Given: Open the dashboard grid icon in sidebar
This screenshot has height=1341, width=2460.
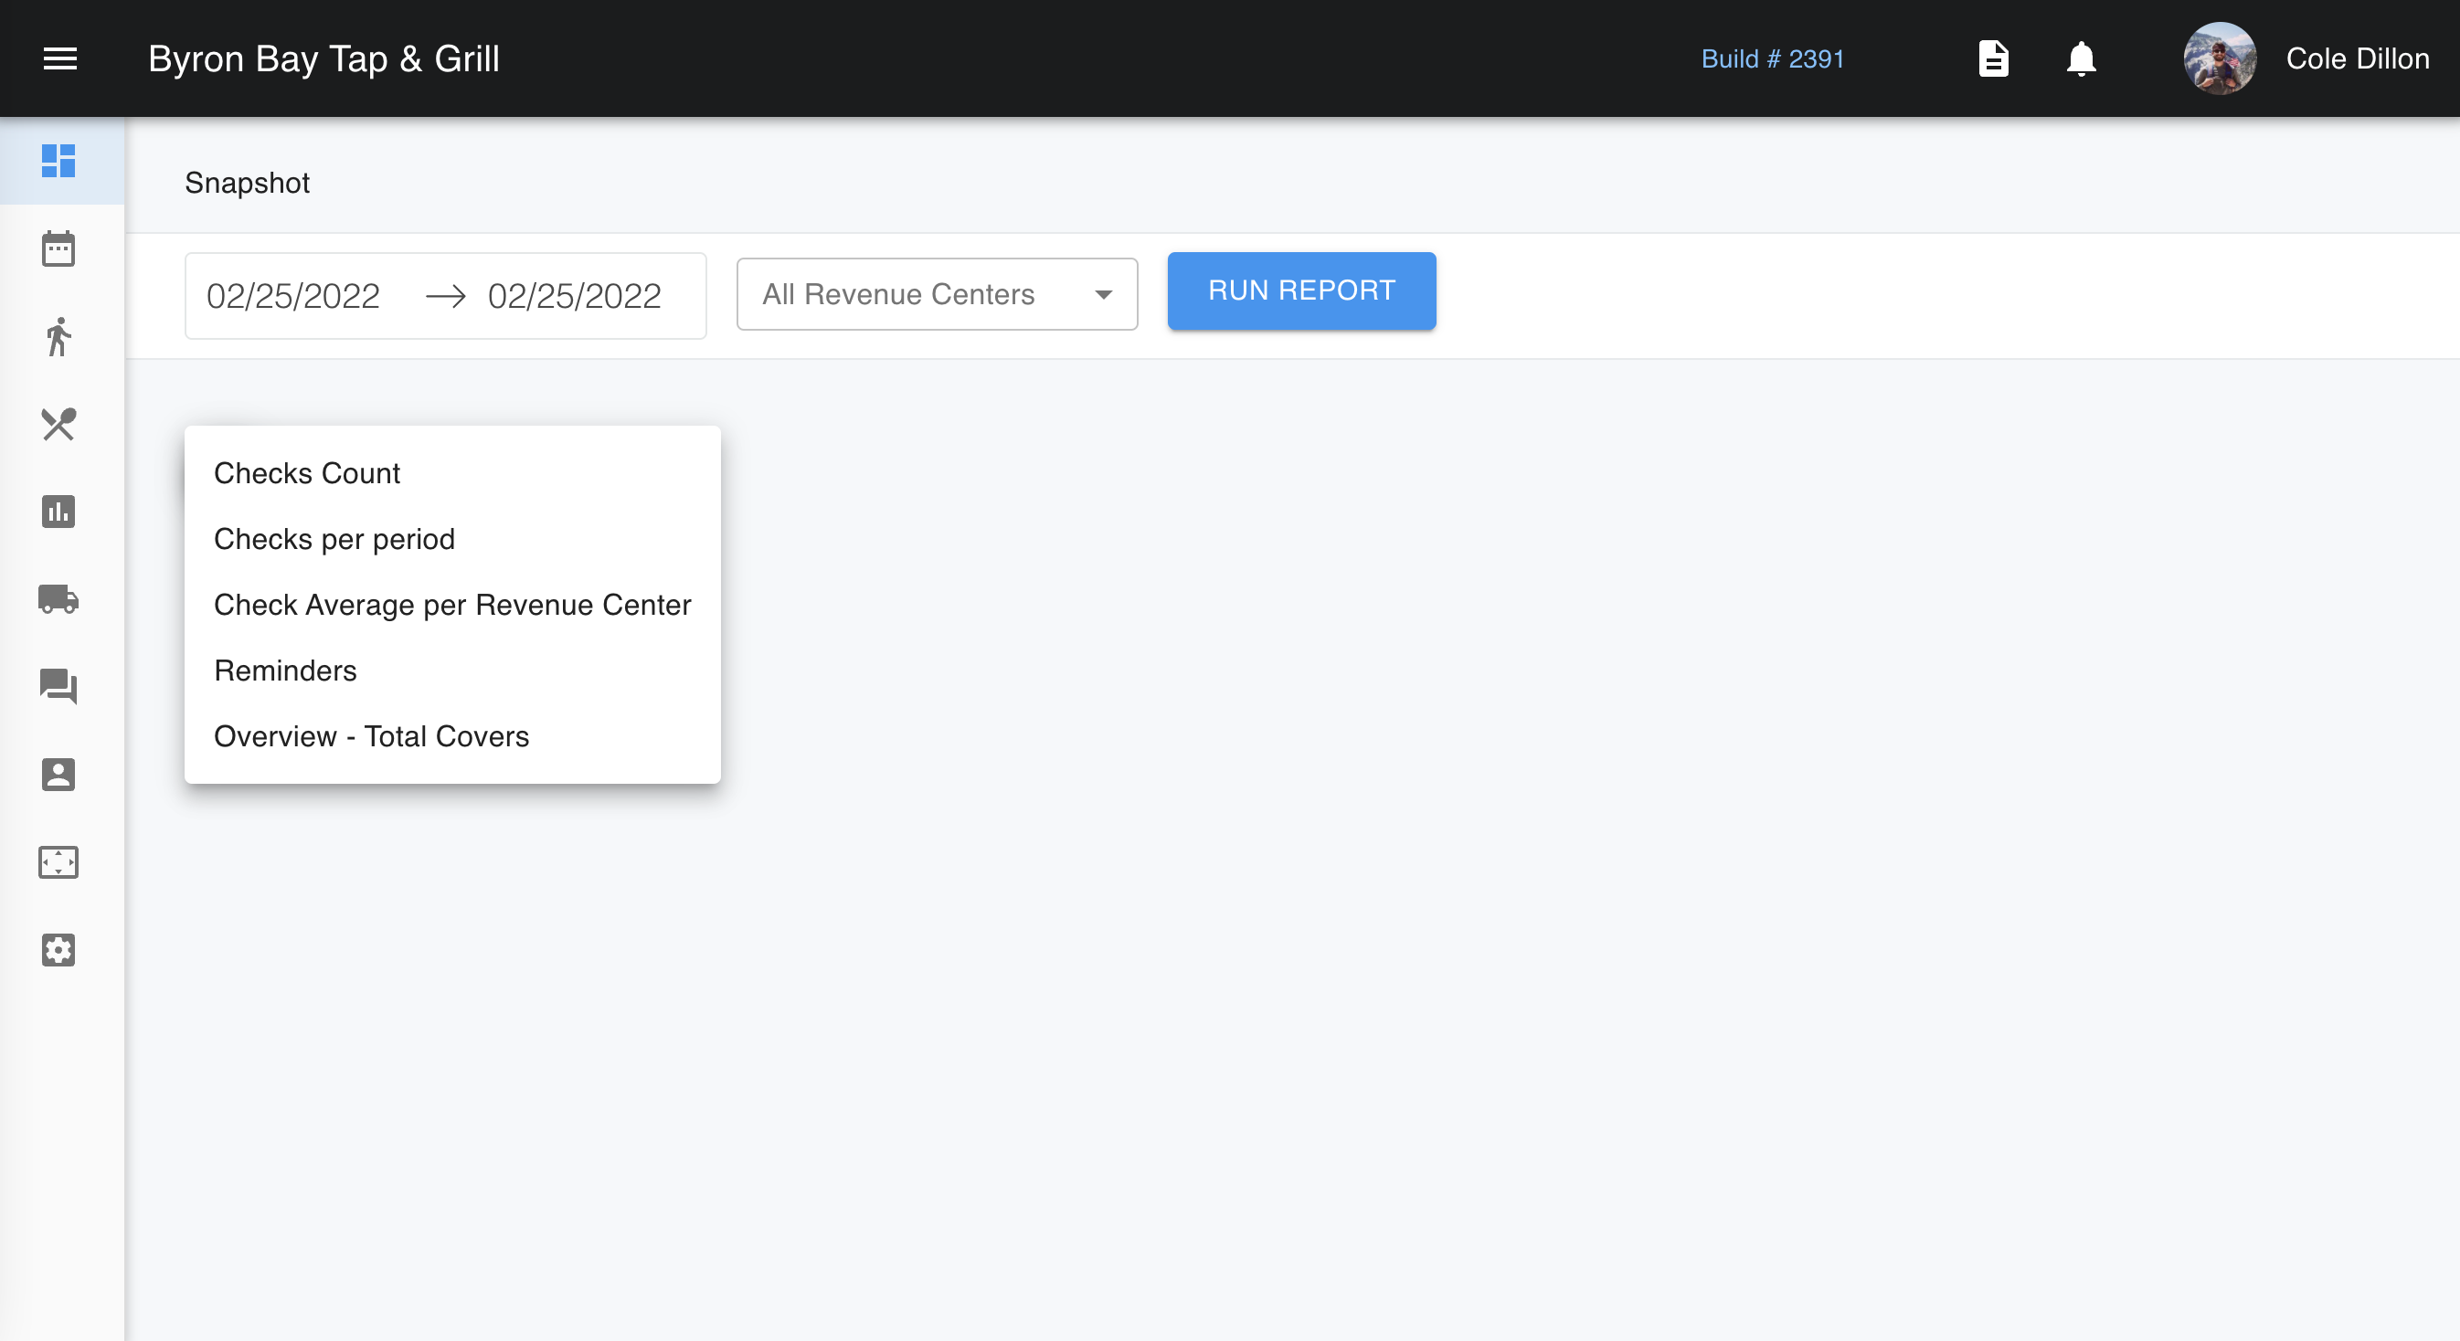Looking at the screenshot, I should pos(59,161).
